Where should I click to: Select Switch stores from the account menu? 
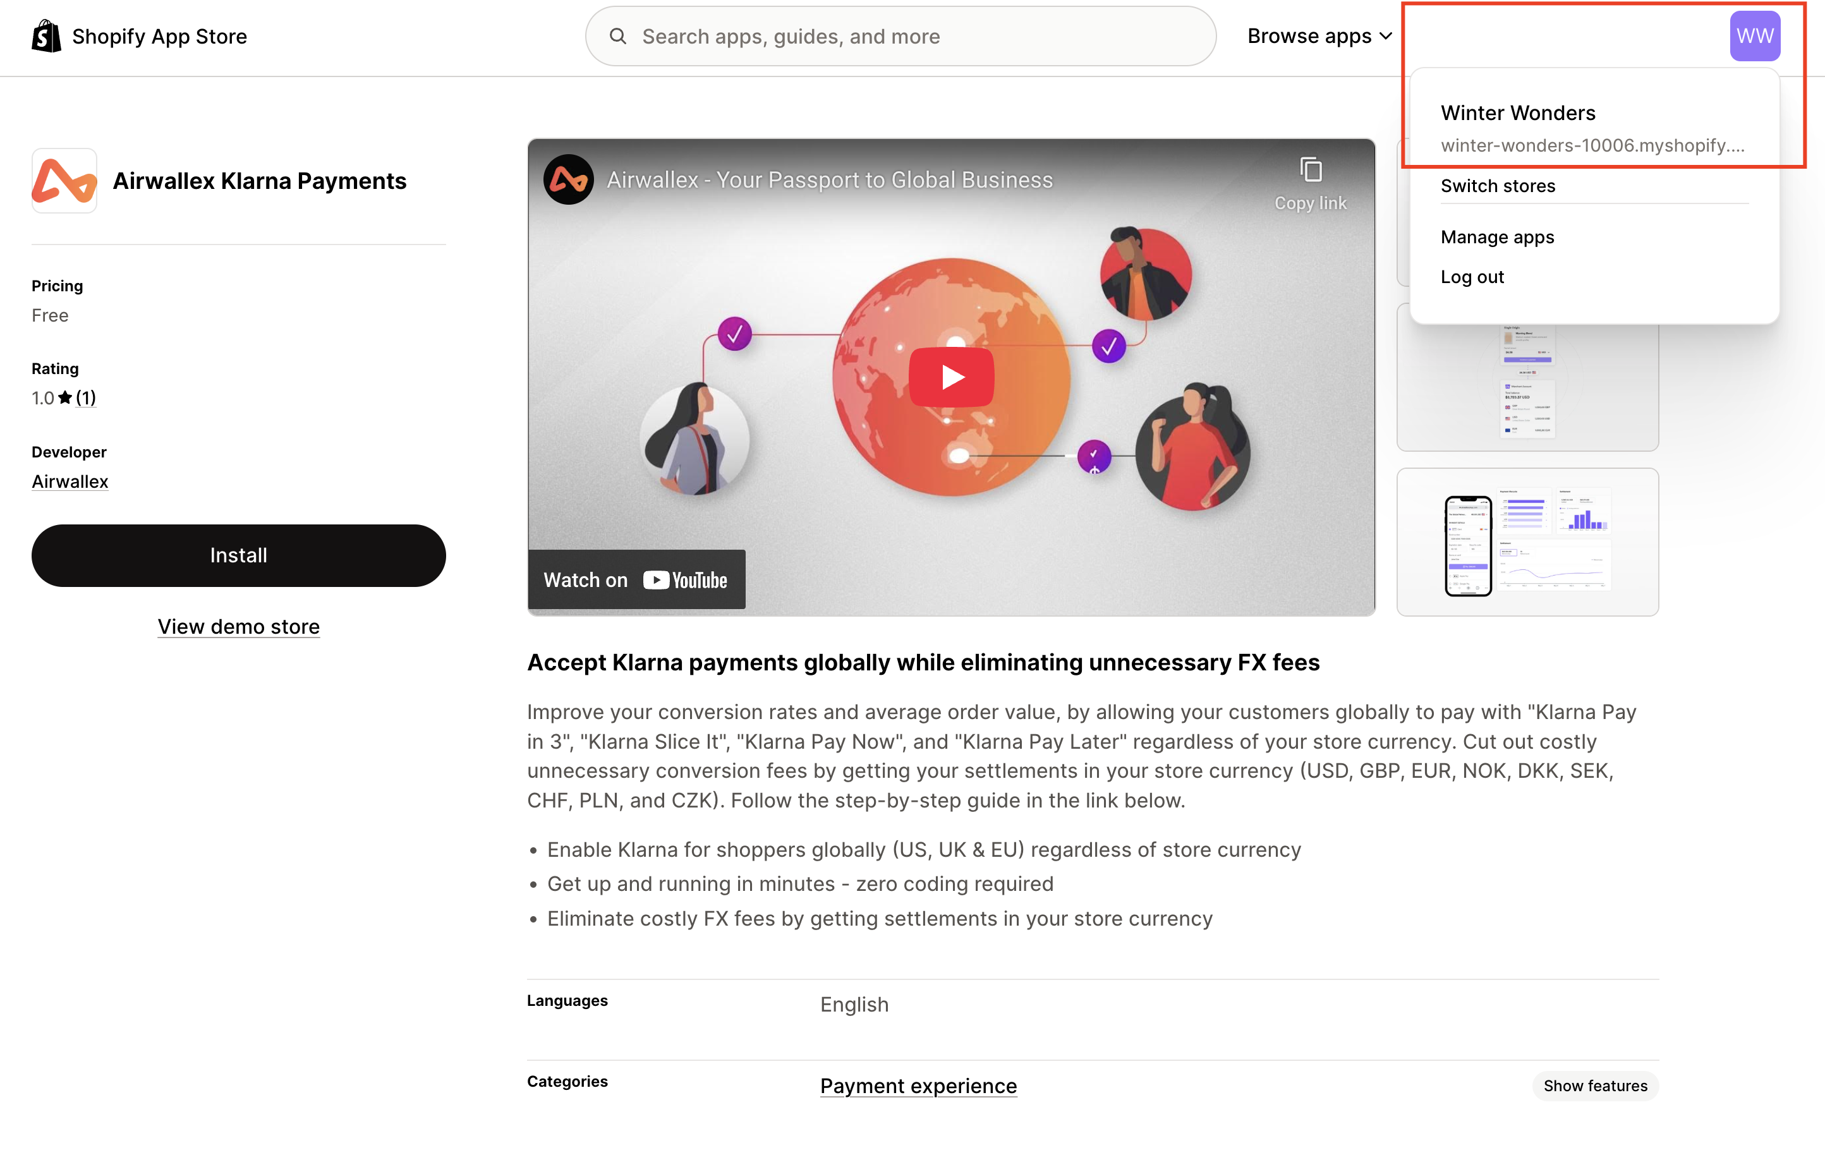coord(1497,186)
